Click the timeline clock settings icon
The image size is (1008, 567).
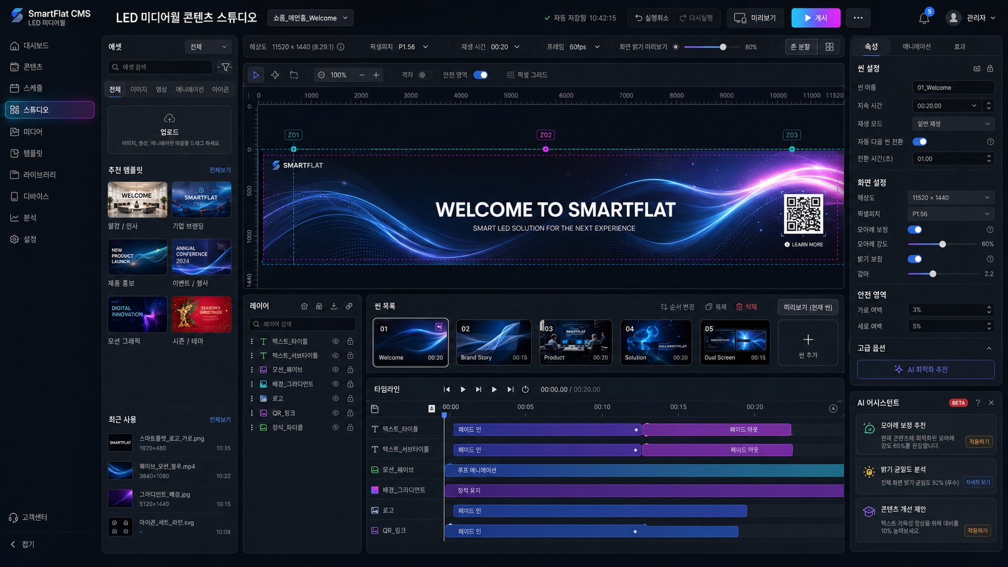pyautogui.click(x=833, y=409)
